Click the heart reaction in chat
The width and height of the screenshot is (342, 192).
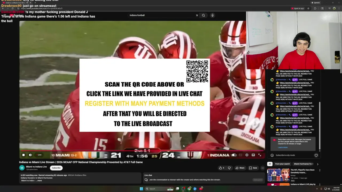coord(316,155)
